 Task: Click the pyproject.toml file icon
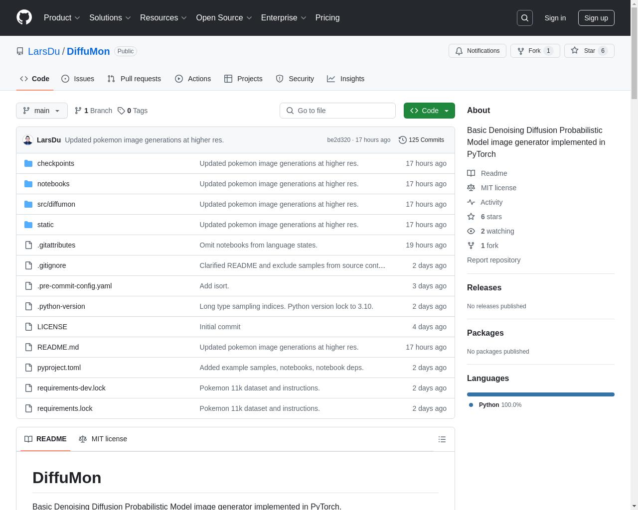28,368
